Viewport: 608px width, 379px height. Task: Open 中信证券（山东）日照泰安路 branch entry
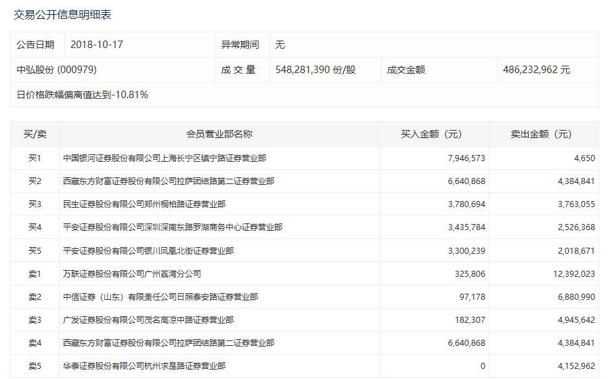(x=160, y=297)
